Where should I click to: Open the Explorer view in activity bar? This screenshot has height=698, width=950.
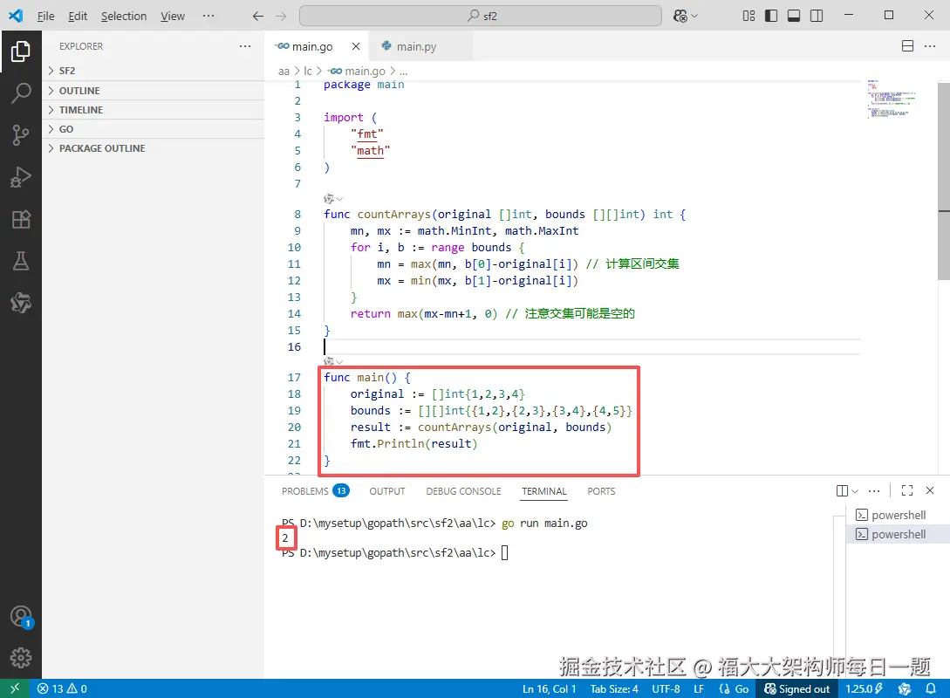tap(21, 51)
